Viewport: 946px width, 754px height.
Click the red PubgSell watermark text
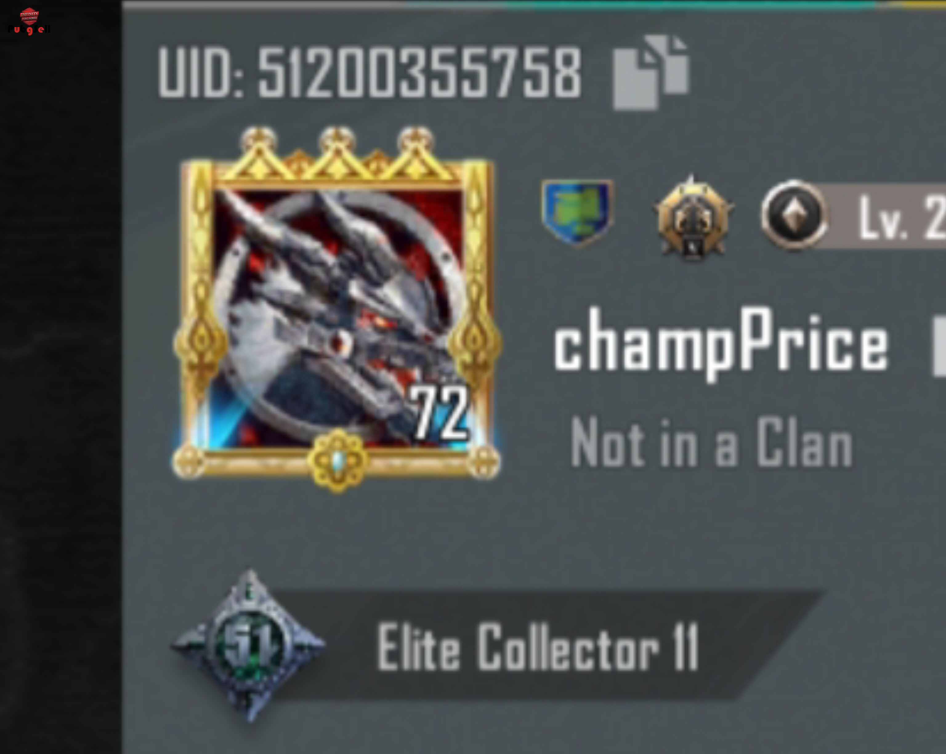pos(29,30)
